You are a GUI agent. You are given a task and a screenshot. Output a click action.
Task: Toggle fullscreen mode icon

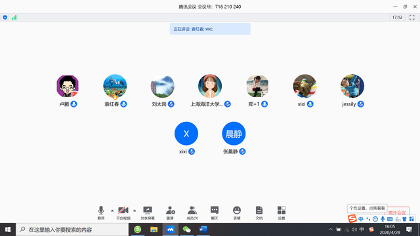point(412,18)
